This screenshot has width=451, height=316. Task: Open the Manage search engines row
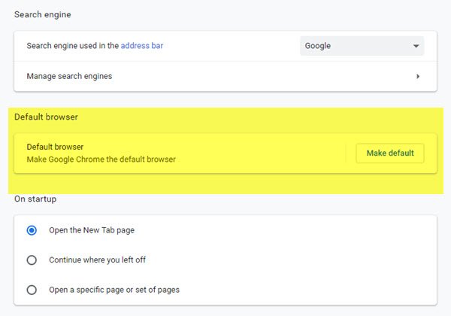click(225, 76)
